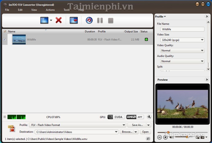The height and width of the screenshot is (143, 212).
Task: Click the FLV format icon
Action: [12, 129]
